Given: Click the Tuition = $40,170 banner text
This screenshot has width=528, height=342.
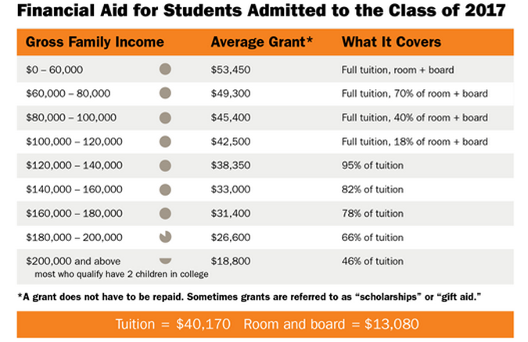Looking at the screenshot, I should [x=173, y=324].
